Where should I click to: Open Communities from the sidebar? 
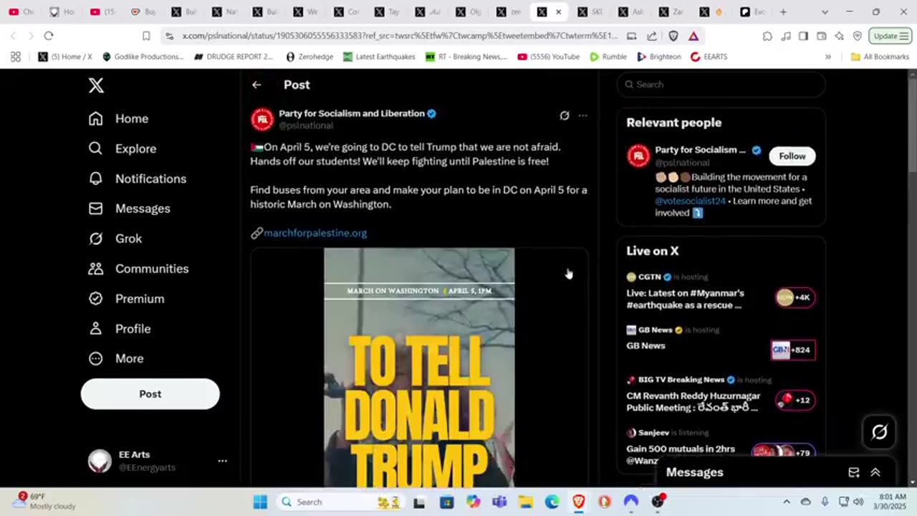pyautogui.click(x=138, y=269)
